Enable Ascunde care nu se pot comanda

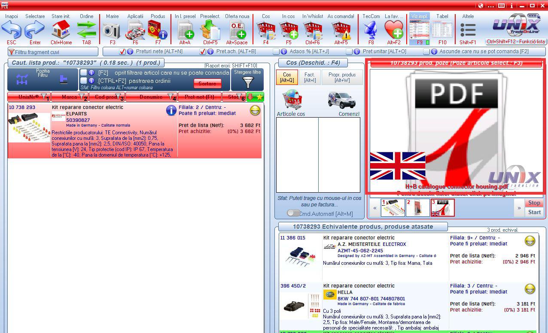pos(426,51)
